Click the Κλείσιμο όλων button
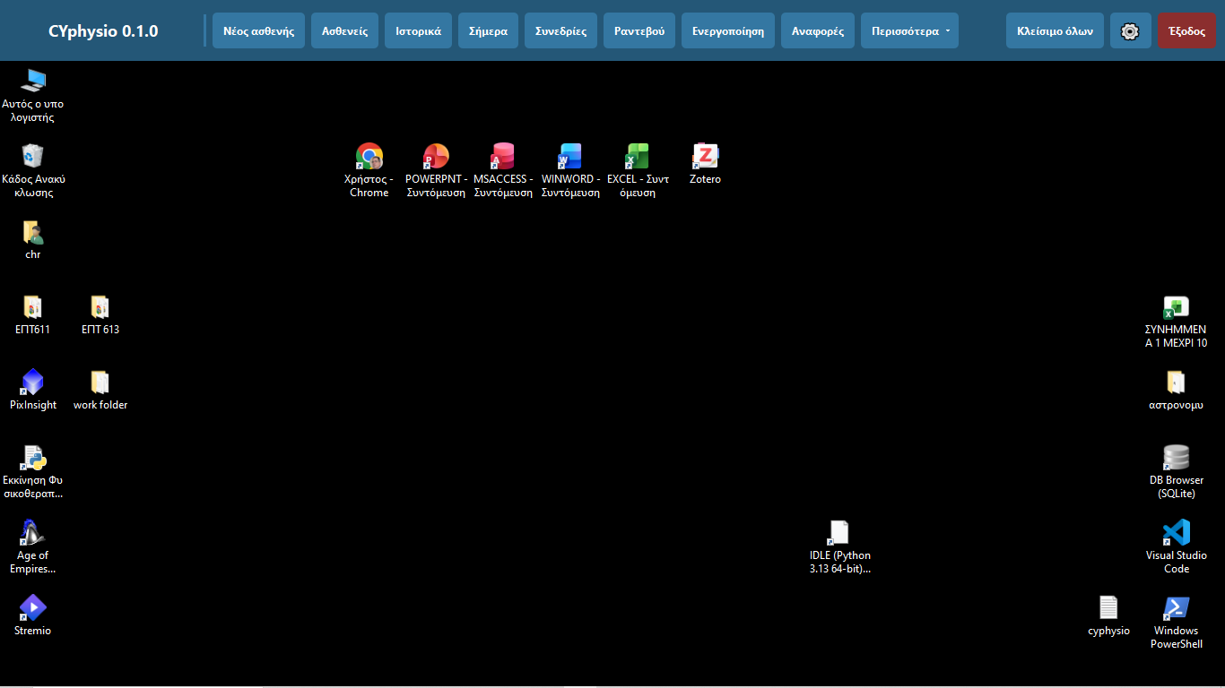 coord(1055,30)
